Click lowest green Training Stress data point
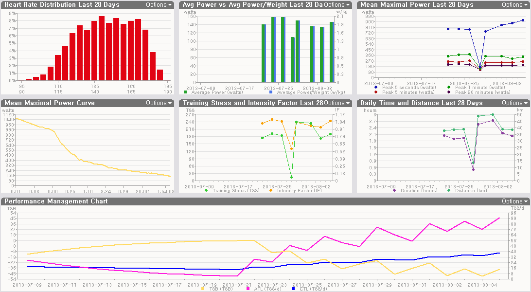The height and width of the screenshot is (292, 531). (x=292, y=177)
